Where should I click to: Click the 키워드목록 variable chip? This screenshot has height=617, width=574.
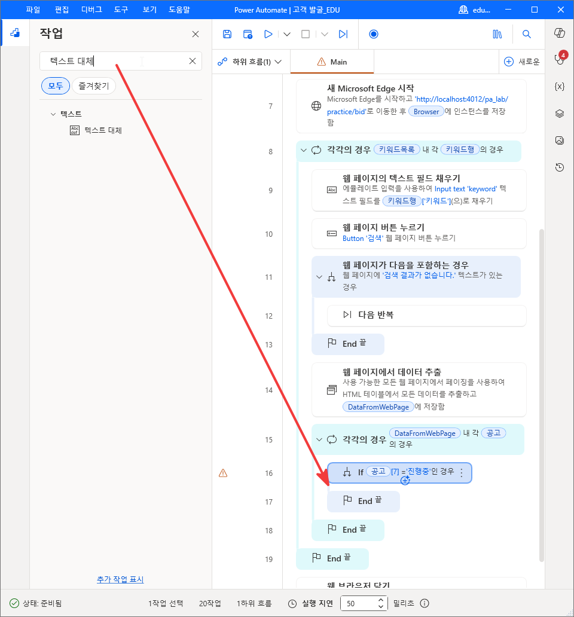click(396, 149)
